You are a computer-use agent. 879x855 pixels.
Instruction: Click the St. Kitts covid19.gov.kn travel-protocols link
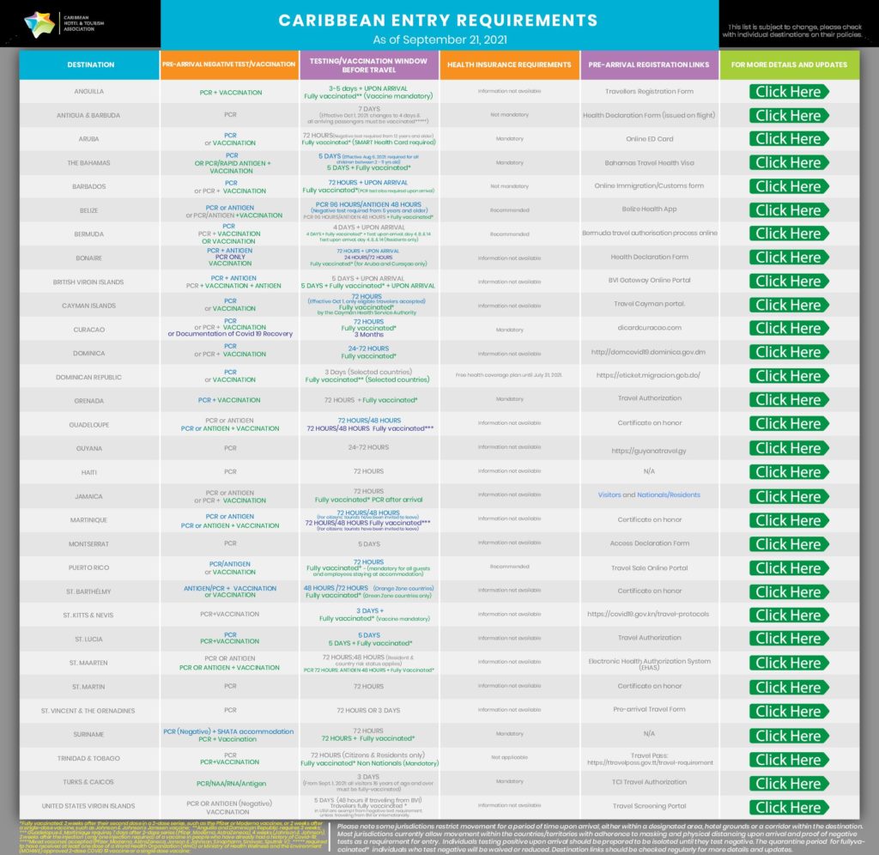click(x=649, y=615)
